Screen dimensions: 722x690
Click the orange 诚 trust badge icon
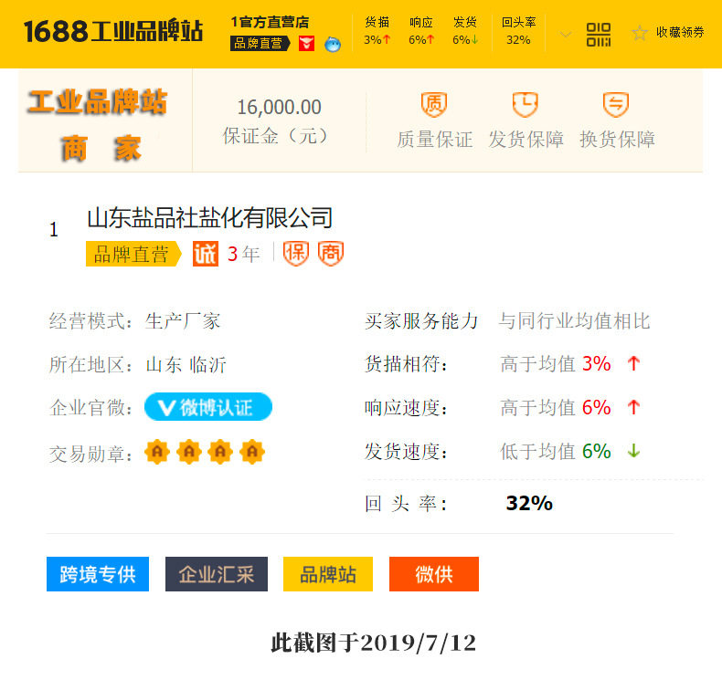206,254
